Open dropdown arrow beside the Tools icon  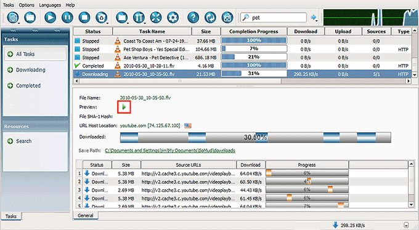145,23
